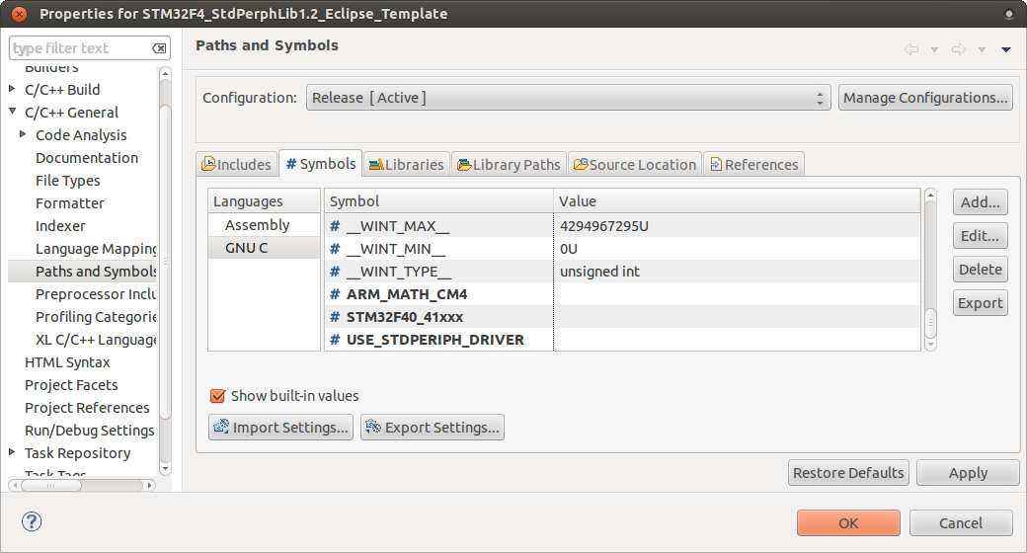This screenshot has width=1027, height=553.
Task: Open the back history dropdown arrow
Action: click(x=934, y=49)
